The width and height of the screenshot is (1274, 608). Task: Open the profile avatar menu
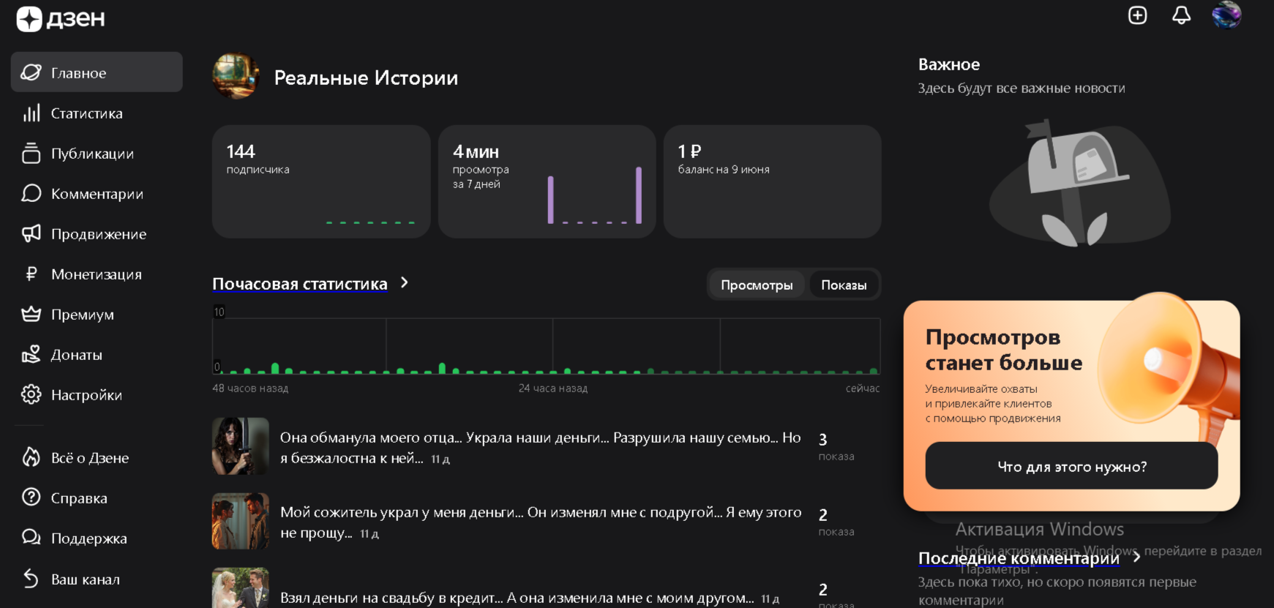pyautogui.click(x=1226, y=15)
